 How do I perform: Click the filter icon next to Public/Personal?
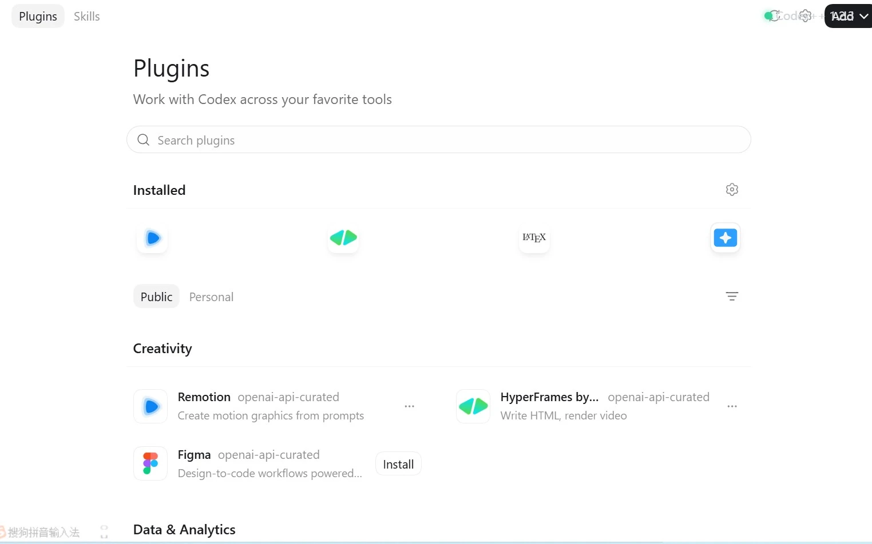(x=732, y=296)
